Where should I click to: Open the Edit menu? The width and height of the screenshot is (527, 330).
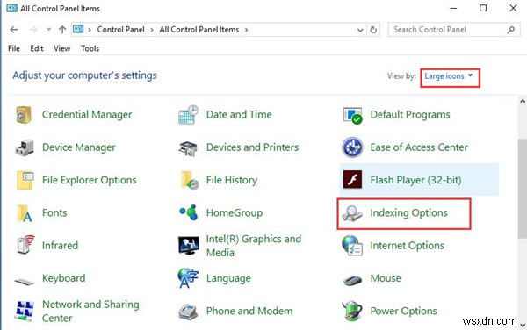37,48
